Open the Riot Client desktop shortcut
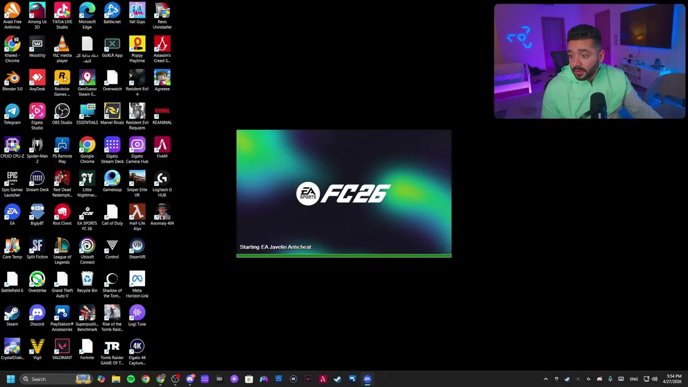The height and width of the screenshot is (387, 688). click(62, 215)
